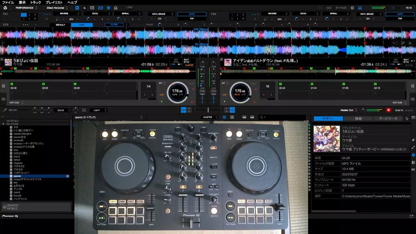Open the mixer panel icon
The height and width of the screenshot is (234, 416).
click(x=101, y=8)
